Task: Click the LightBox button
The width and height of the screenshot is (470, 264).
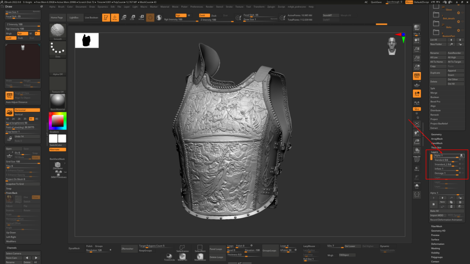Action: 74,17
